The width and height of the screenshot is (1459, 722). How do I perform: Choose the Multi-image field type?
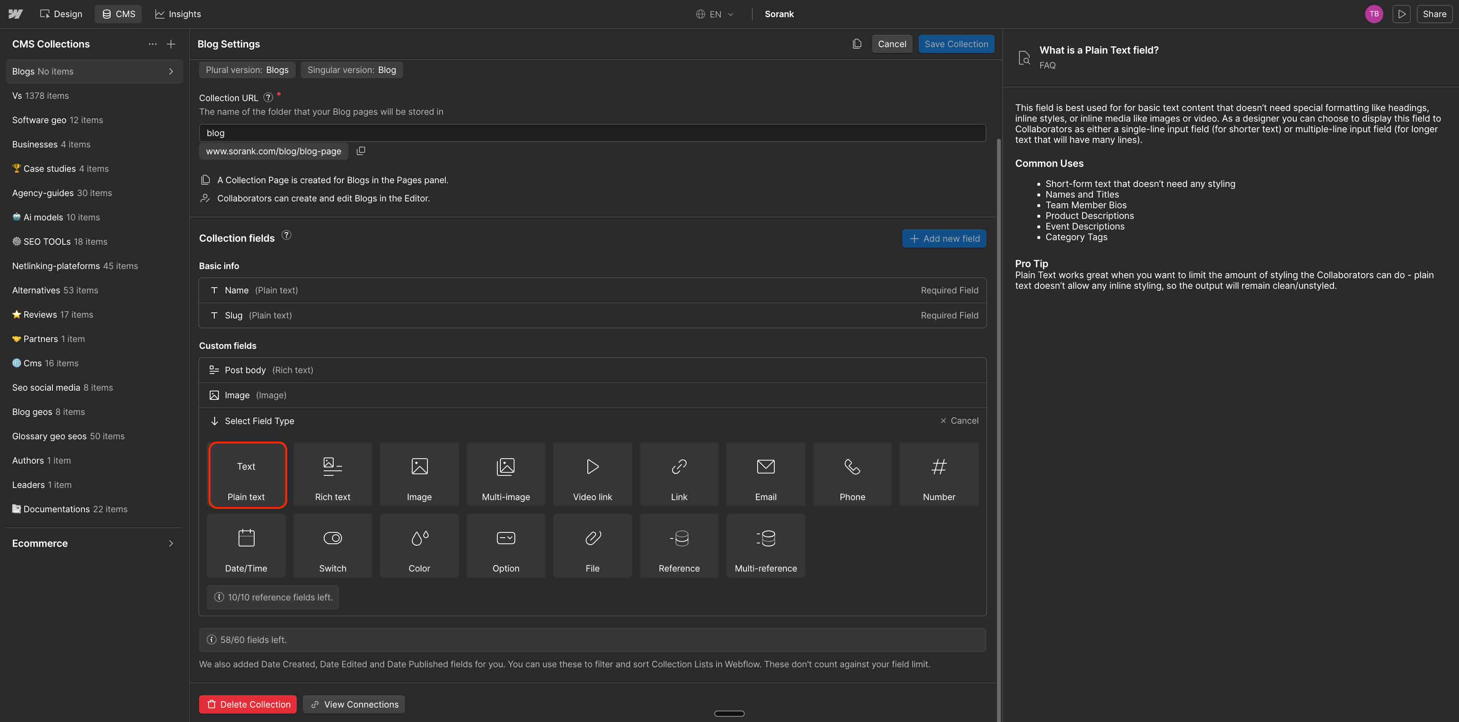point(506,475)
